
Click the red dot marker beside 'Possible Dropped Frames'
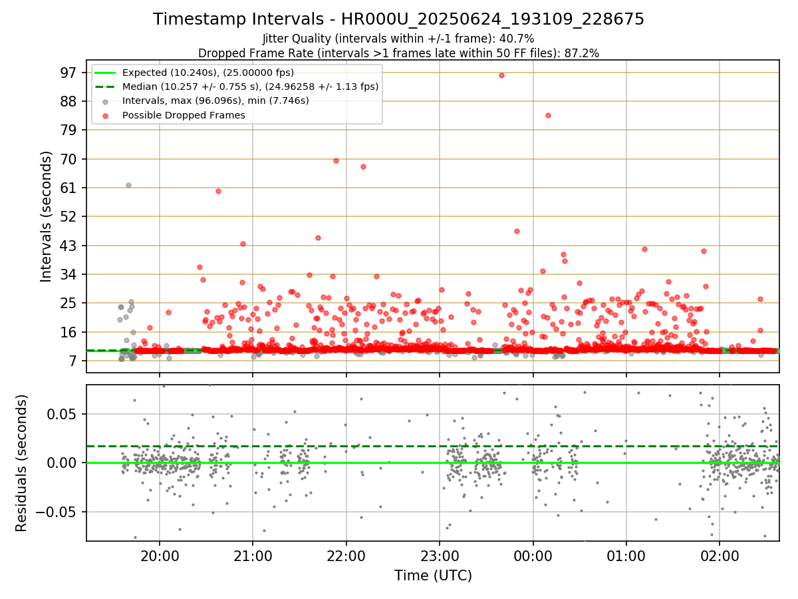click(106, 115)
